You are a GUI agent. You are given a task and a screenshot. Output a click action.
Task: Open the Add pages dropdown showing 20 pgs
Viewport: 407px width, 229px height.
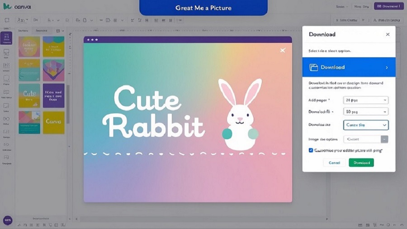(366, 100)
